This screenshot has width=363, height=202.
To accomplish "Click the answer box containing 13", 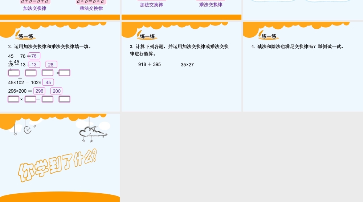I will 34,64.
